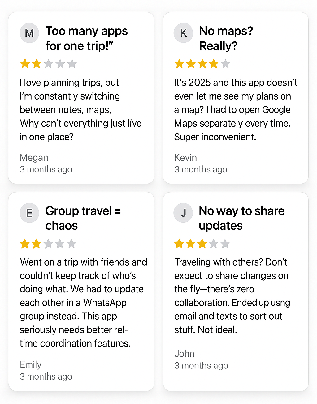Click the fourth star in John's rating
Screen dimensions: 317x404
click(214, 244)
